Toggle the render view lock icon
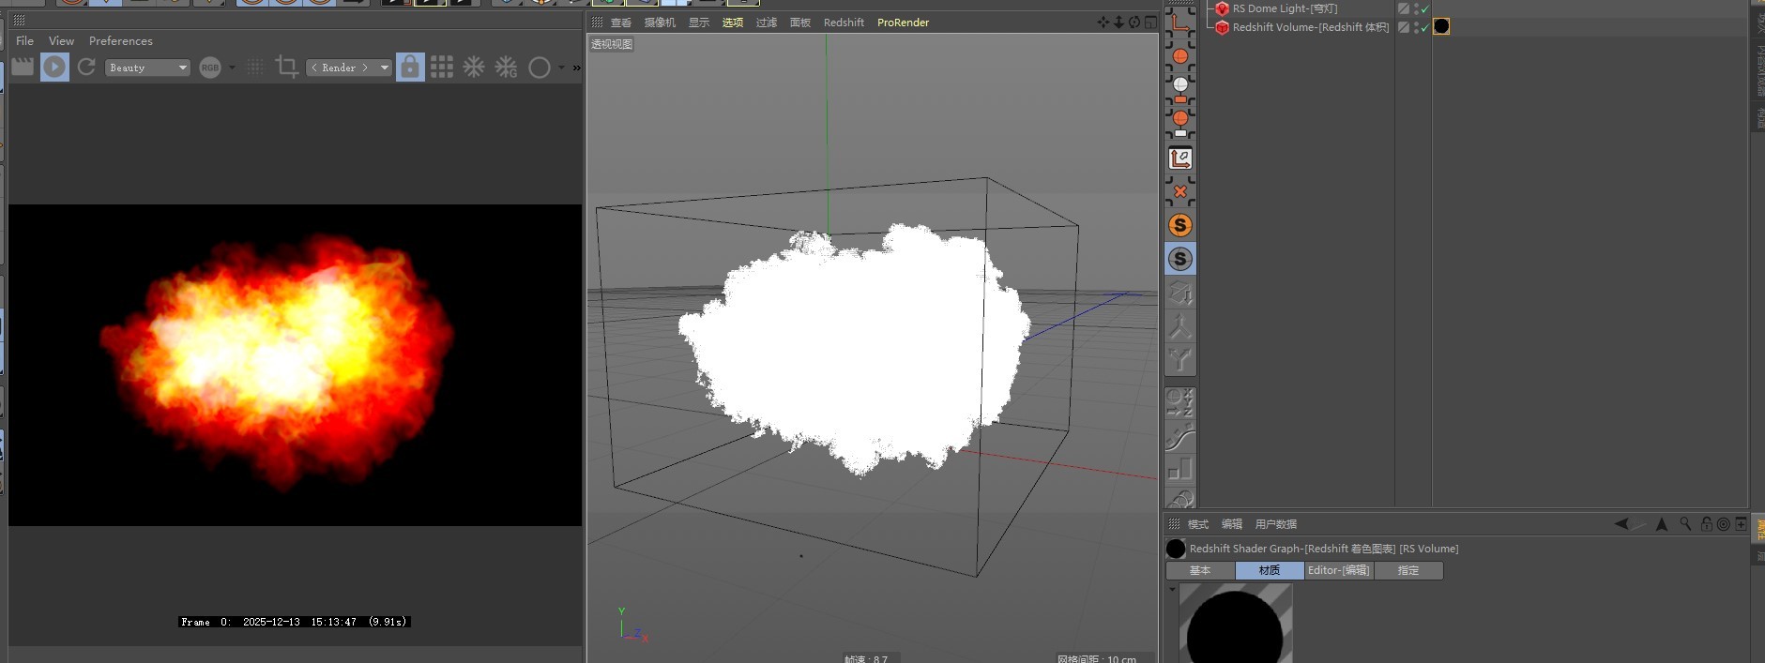The image size is (1765, 663). (x=410, y=67)
